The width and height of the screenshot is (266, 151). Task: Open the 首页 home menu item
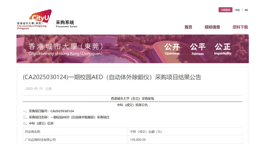tap(188, 27)
